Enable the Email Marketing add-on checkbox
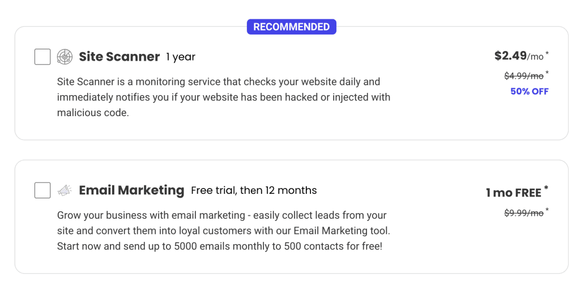The width and height of the screenshot is (580, 289). tap(42, 190)
